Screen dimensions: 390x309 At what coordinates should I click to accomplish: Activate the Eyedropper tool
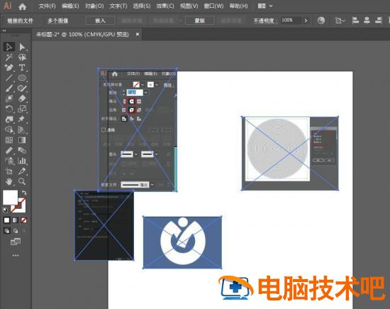tap(22, 171)
